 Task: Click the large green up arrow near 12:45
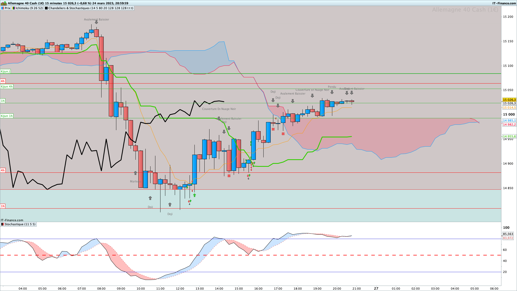tap(194, 195)
